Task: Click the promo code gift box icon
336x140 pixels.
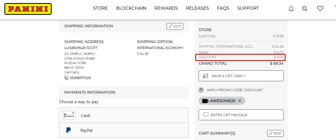Action: click(x=201, y=90)
